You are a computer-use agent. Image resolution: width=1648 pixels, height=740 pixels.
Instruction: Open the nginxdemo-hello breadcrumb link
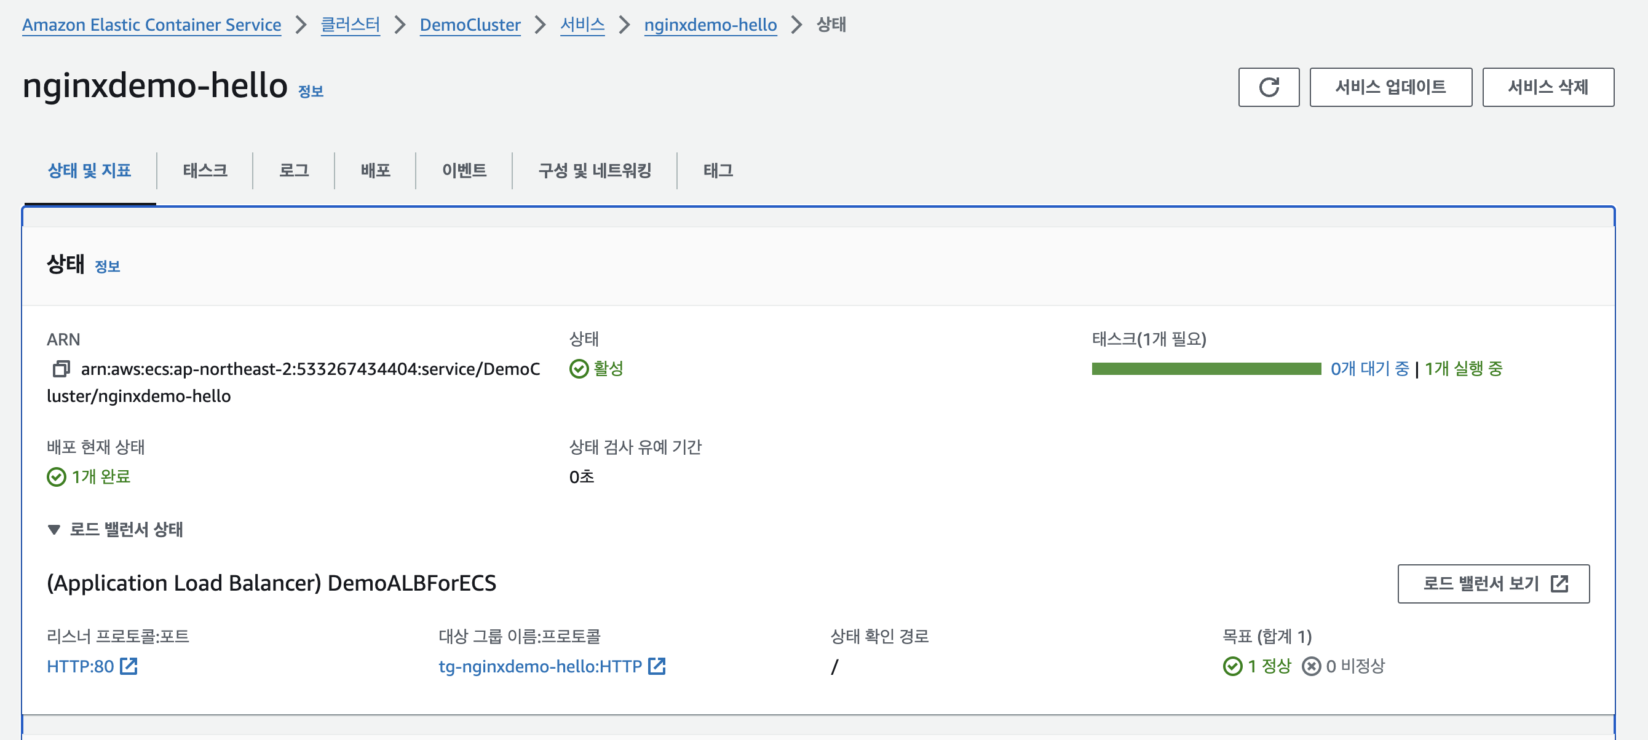[710, 25]
